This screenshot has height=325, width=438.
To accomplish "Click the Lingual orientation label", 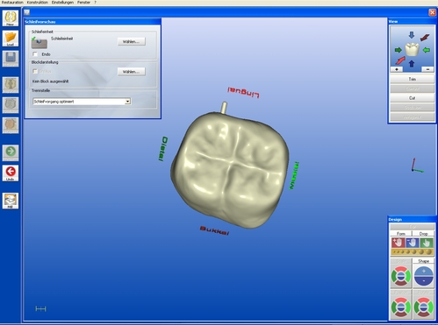I will point(243,92).
